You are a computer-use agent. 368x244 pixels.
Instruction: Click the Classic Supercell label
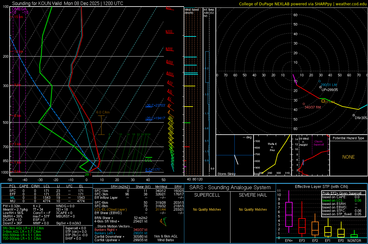[319, 143]
